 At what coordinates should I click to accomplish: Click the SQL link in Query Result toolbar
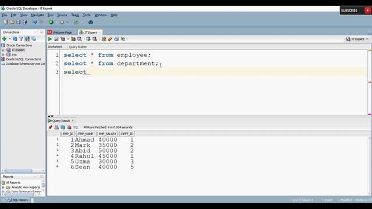[76, 128]
